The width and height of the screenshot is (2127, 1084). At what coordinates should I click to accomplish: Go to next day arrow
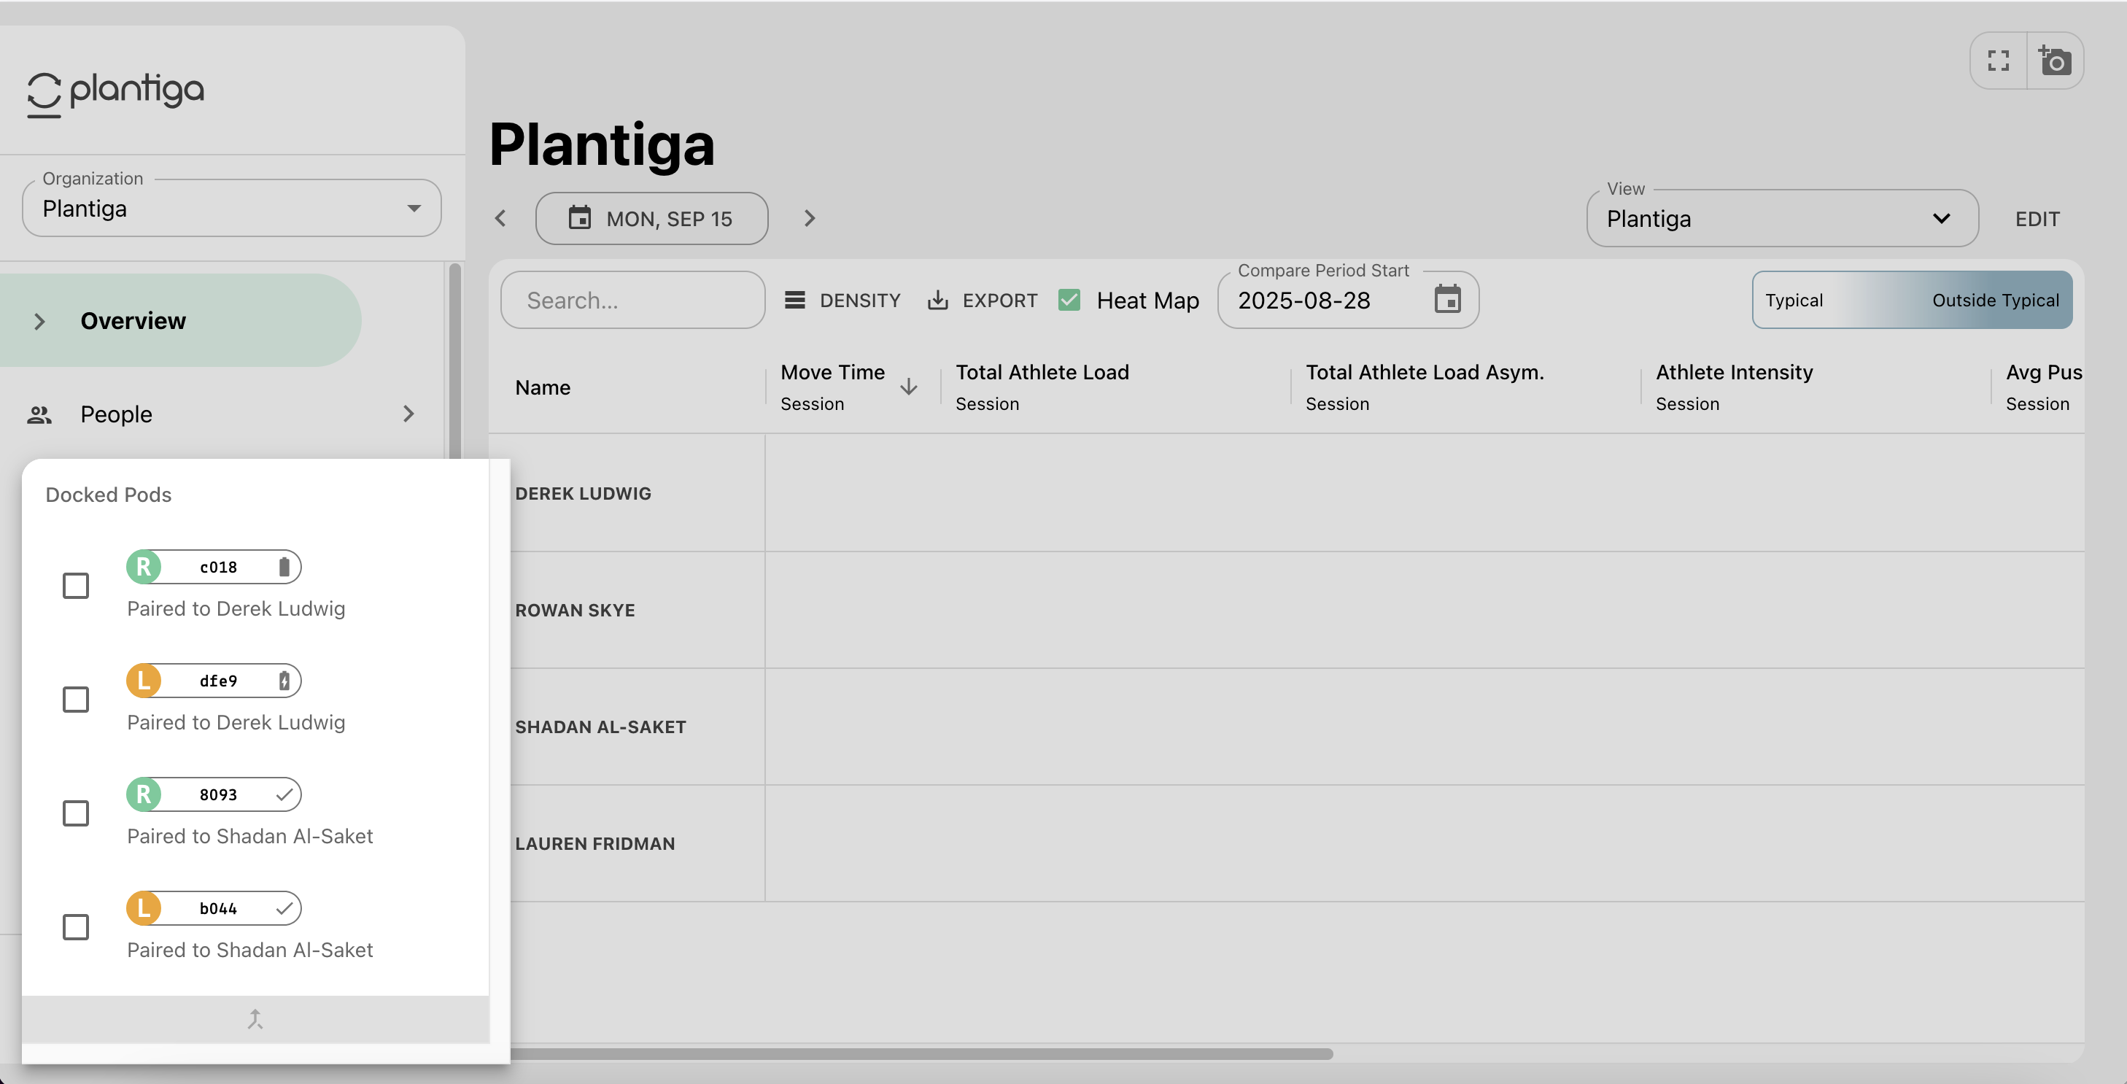[809, 218]
